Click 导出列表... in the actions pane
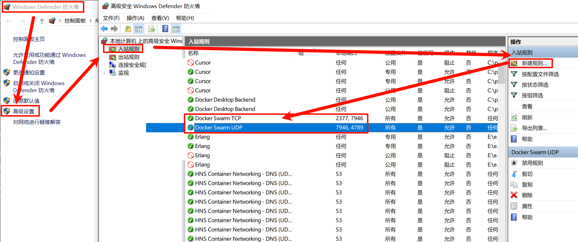The image size is (578, 242). (x=534, y=128)
